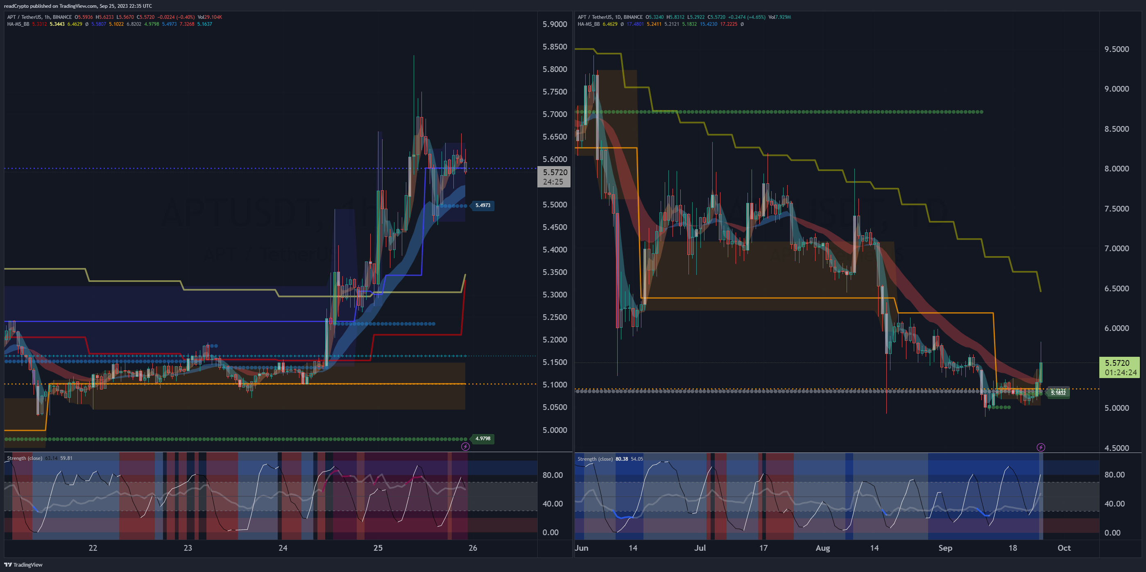This screenshot has height=572, width=1146.
Task: Select the 'APT / TetherUS, 1h, BINANCE' chart title
Action: click(x=39, y=17)
